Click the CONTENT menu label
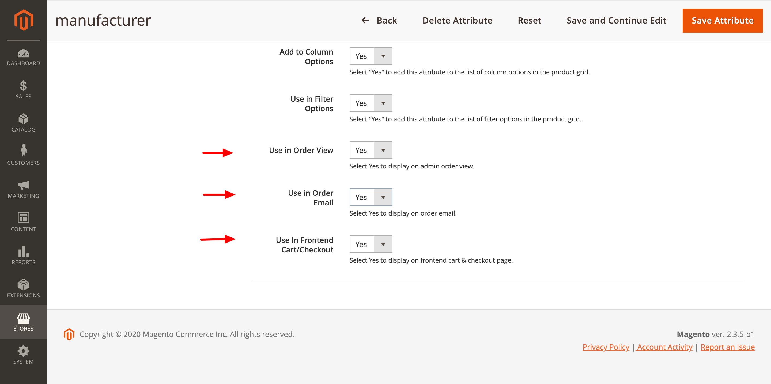 point(23,229)
